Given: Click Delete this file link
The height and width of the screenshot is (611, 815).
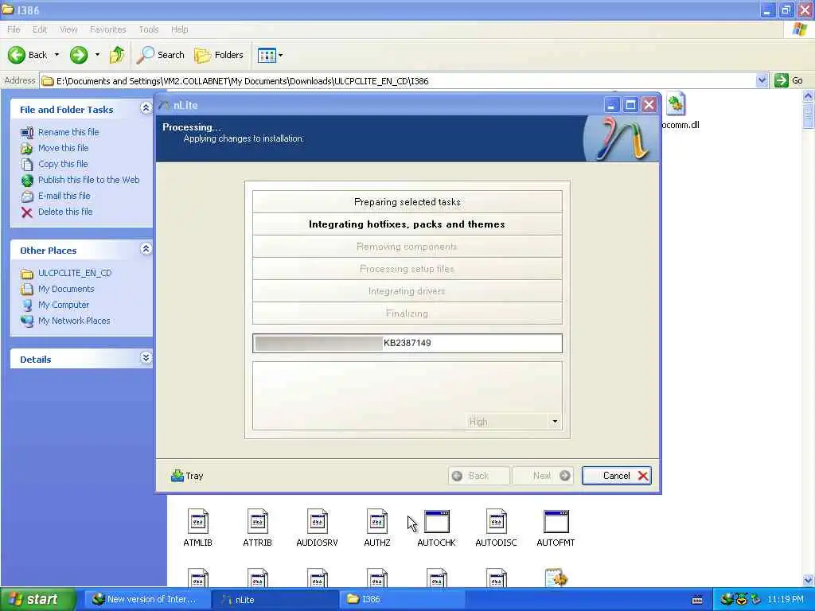Looking at the screenshot, I should (x=65, y=212).
